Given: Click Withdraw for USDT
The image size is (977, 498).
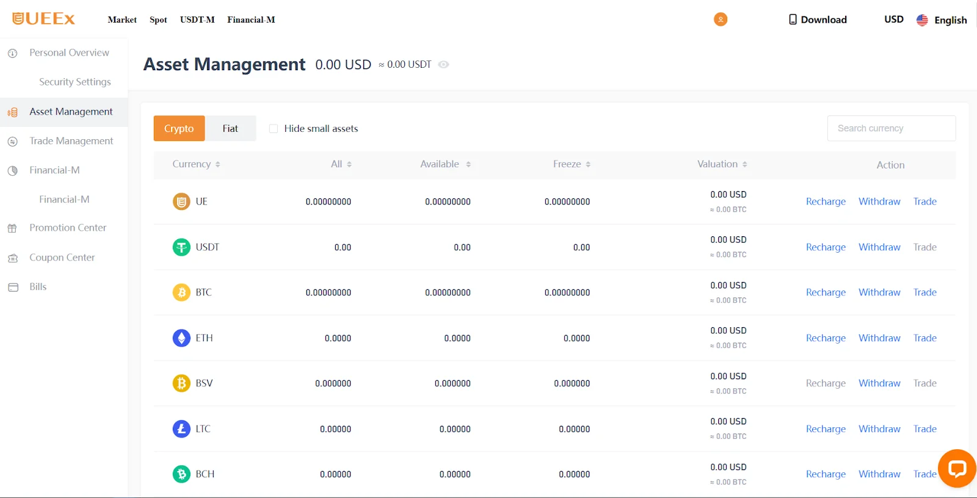Looking at the screenshot, I should coord(879,247).
